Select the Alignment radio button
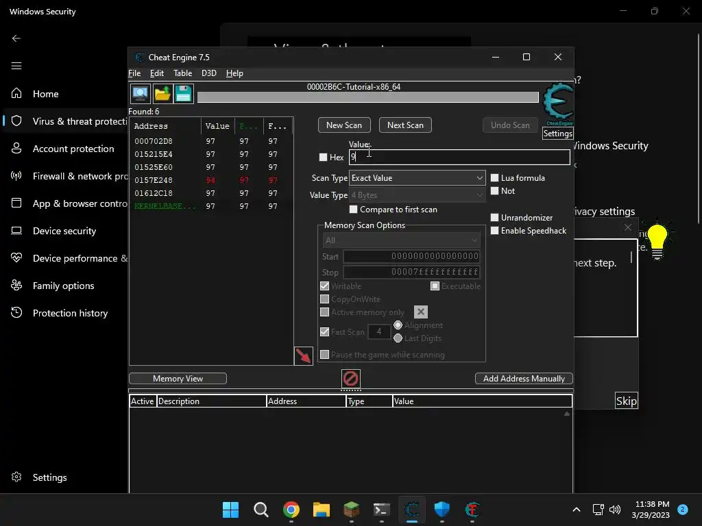Screen dimensions: 702x526 pos(398,325)
